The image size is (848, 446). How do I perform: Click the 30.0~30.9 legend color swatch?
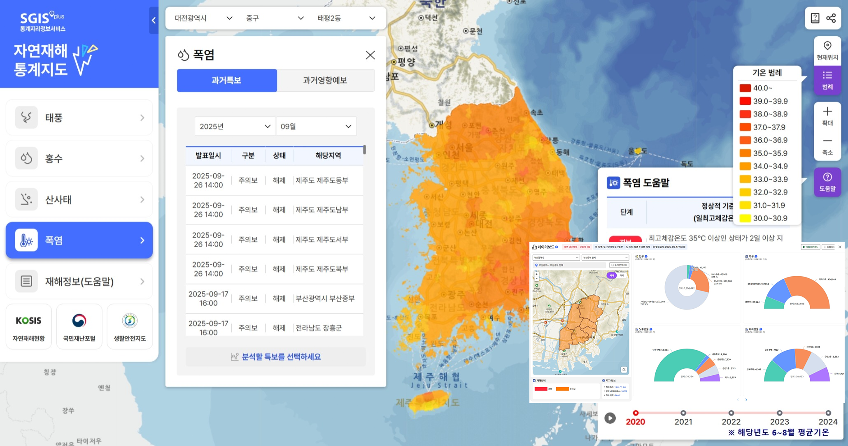click(745, 218)
